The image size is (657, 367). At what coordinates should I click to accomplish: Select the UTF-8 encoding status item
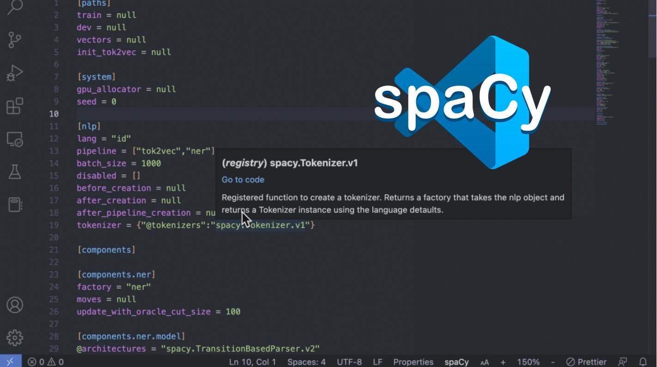point(349,362)
